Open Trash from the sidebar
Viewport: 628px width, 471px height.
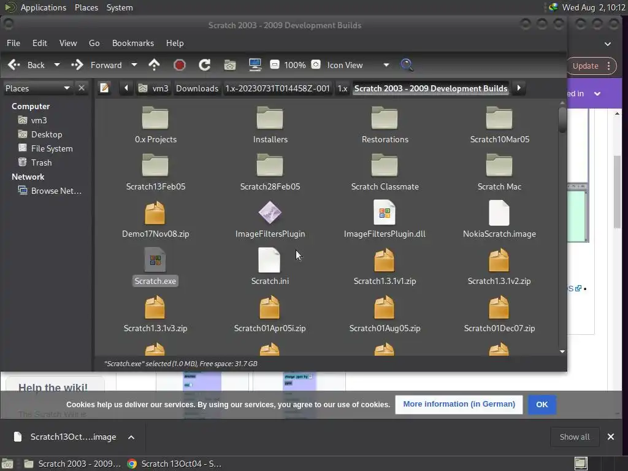pos(35,162)
